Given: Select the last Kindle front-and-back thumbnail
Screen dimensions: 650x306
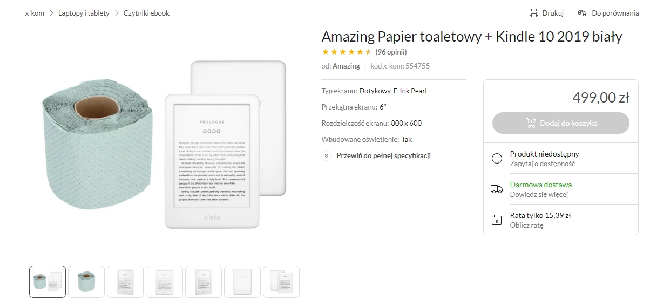Looking at the screenshot, I should click(x=281, y=282).
